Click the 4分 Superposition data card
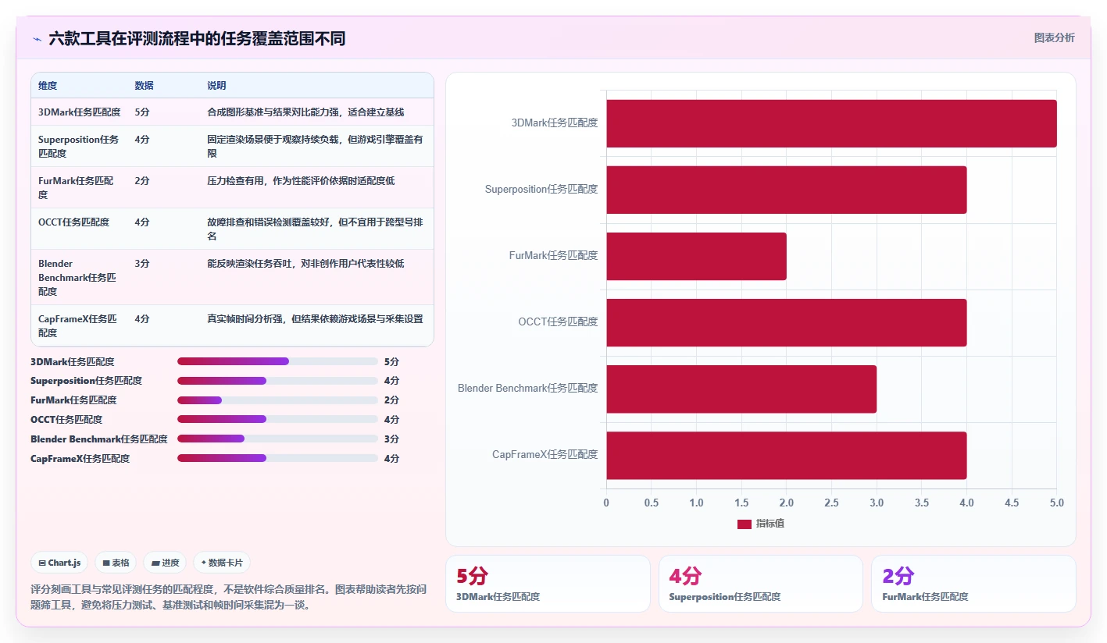Image resolution: width=1107 pixels, height=643 pixels. click(x=761, y=584)
